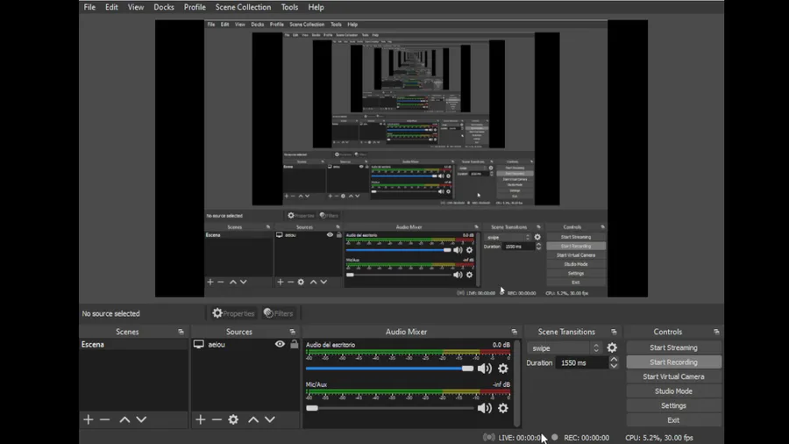
Task: Click Mic/Aux volume slider
Action: point(389,408)
